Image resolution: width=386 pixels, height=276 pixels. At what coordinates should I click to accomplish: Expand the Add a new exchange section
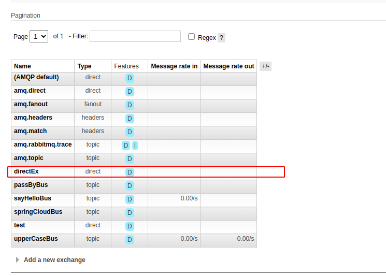(x=54, y=260)
